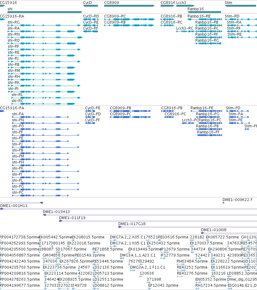The image size is (257, 290).
Task: Select transcript CycD-RD
Action: [x=91, y=19]
